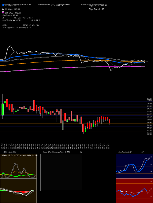Click the 606.46 price axis label
Viewport: 153px width, 203px height.
point(149,122)
